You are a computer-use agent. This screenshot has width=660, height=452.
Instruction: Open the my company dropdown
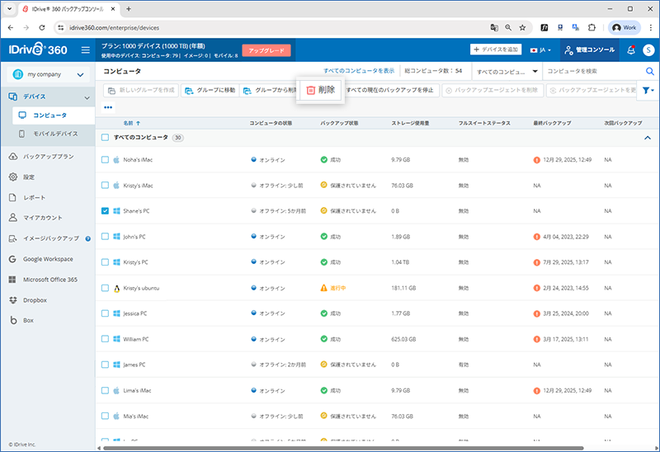(x=47, y=75)
